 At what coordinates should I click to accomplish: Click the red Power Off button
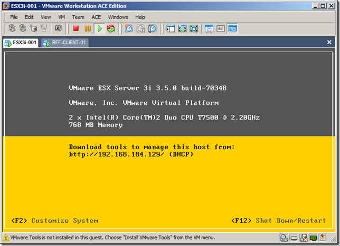pyautogui.click(x=76, y=28)
